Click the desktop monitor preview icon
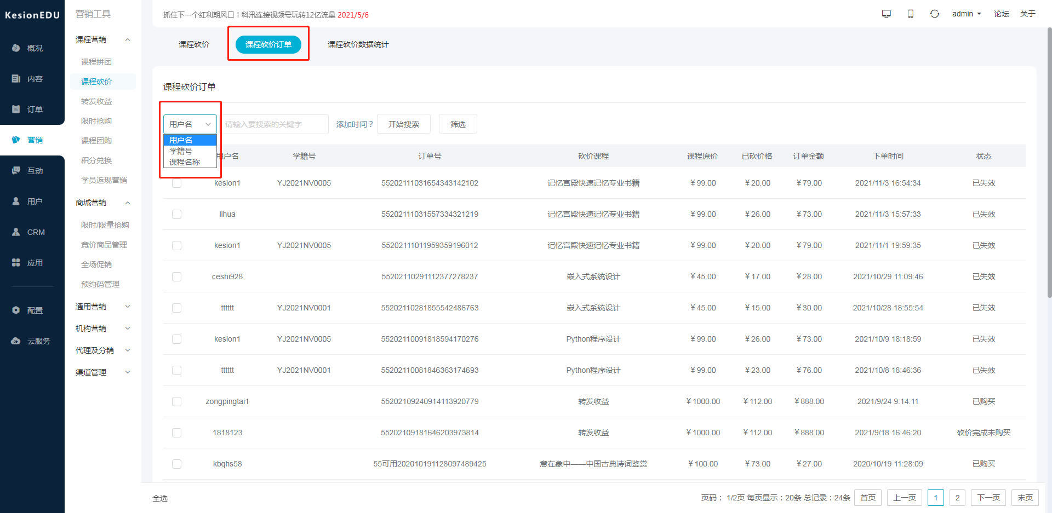 [x=887, y=14]
